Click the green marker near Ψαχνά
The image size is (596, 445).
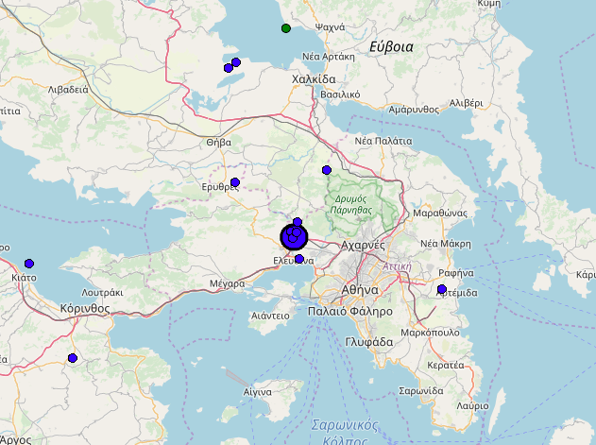click(286, 28)
